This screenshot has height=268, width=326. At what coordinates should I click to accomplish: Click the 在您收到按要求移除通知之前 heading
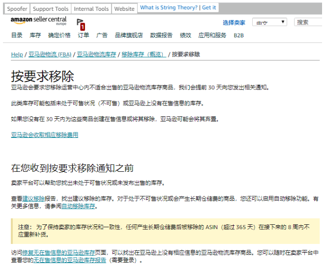point(72,168)
